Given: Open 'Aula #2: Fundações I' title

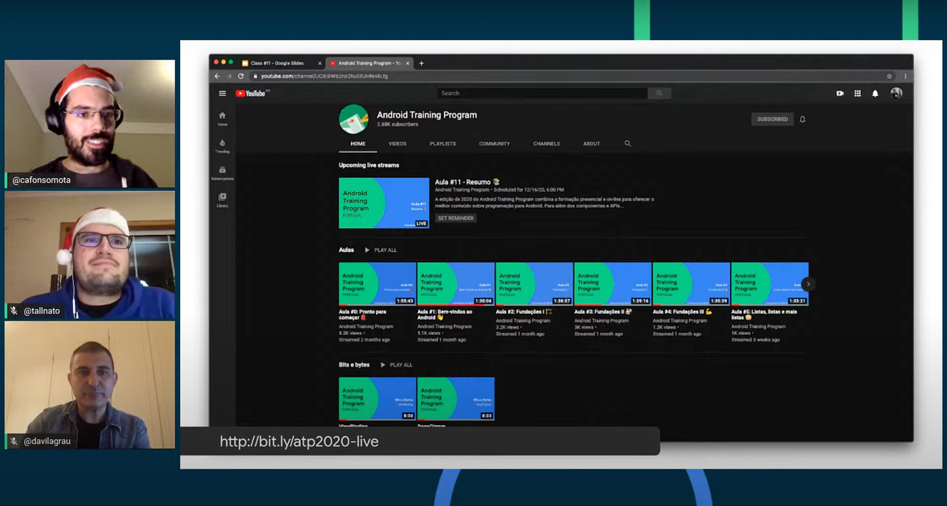Looking at the screenshot, I should [524, 312].
